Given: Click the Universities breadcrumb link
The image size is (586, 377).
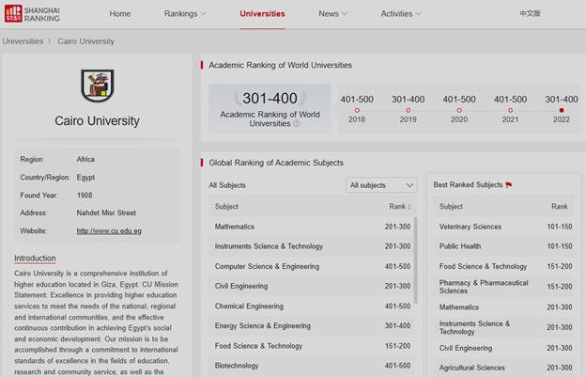Looking at the screenshot, I should [x=23, y=41].
